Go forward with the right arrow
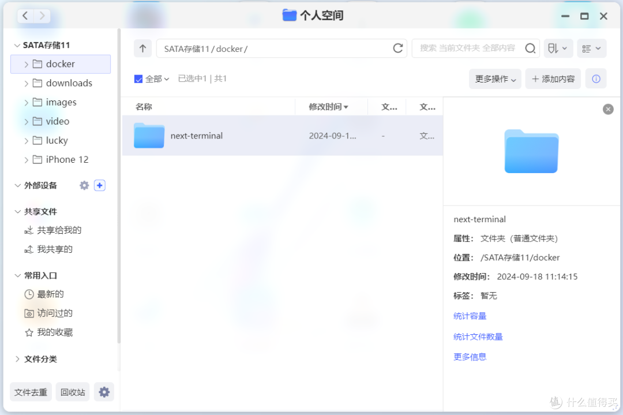Image resolution: width=623 pixels, height=415 pixels. pyautogui.click(x=42, y=16)
